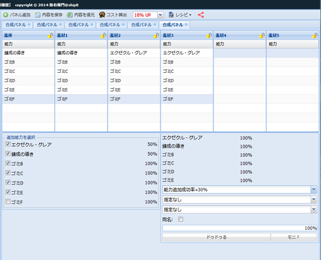The width and height of the screenshot is (321, 260).
Task: Switch to the fourth 合成パネル tab
Action: (x=110, y=25)
